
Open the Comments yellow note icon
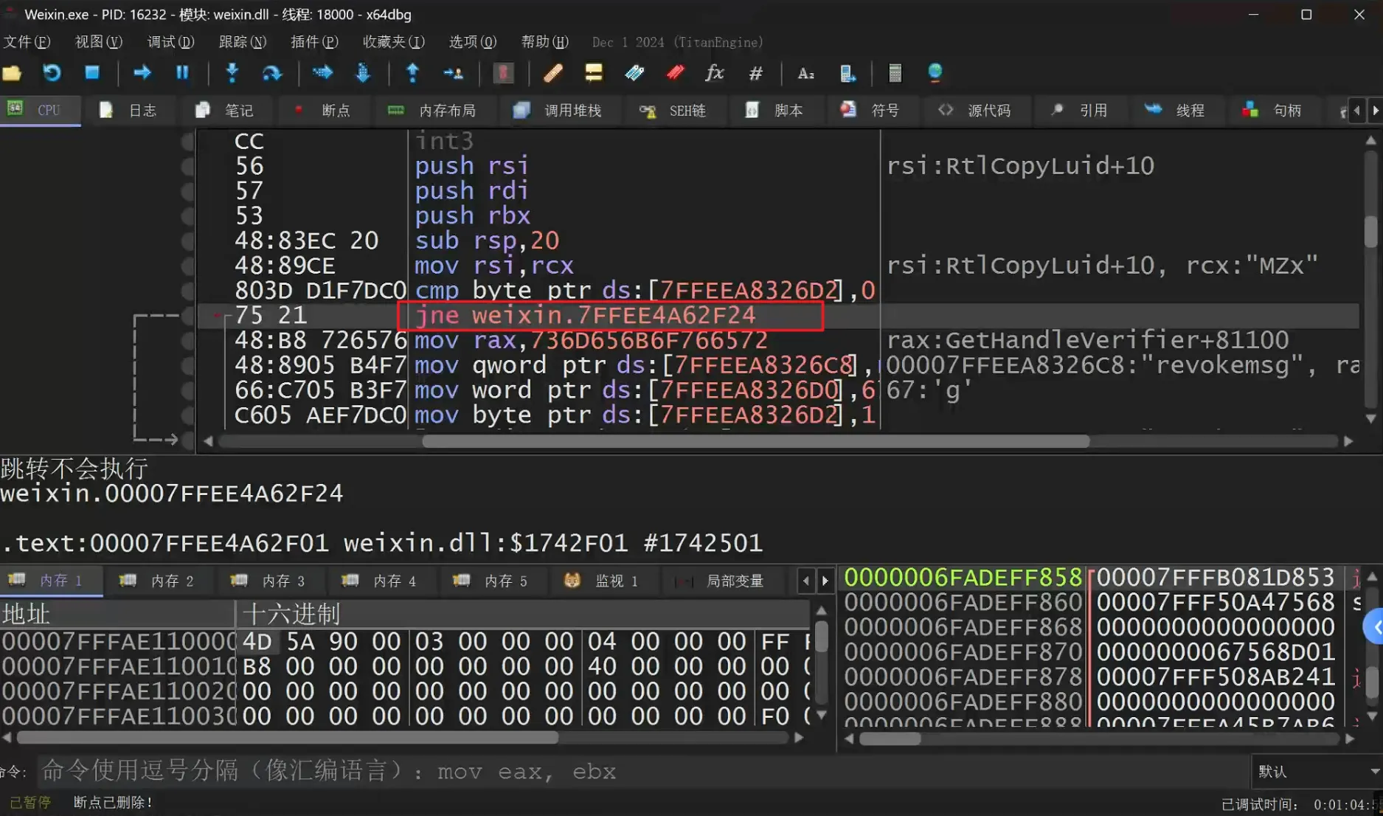pos(594,72)
